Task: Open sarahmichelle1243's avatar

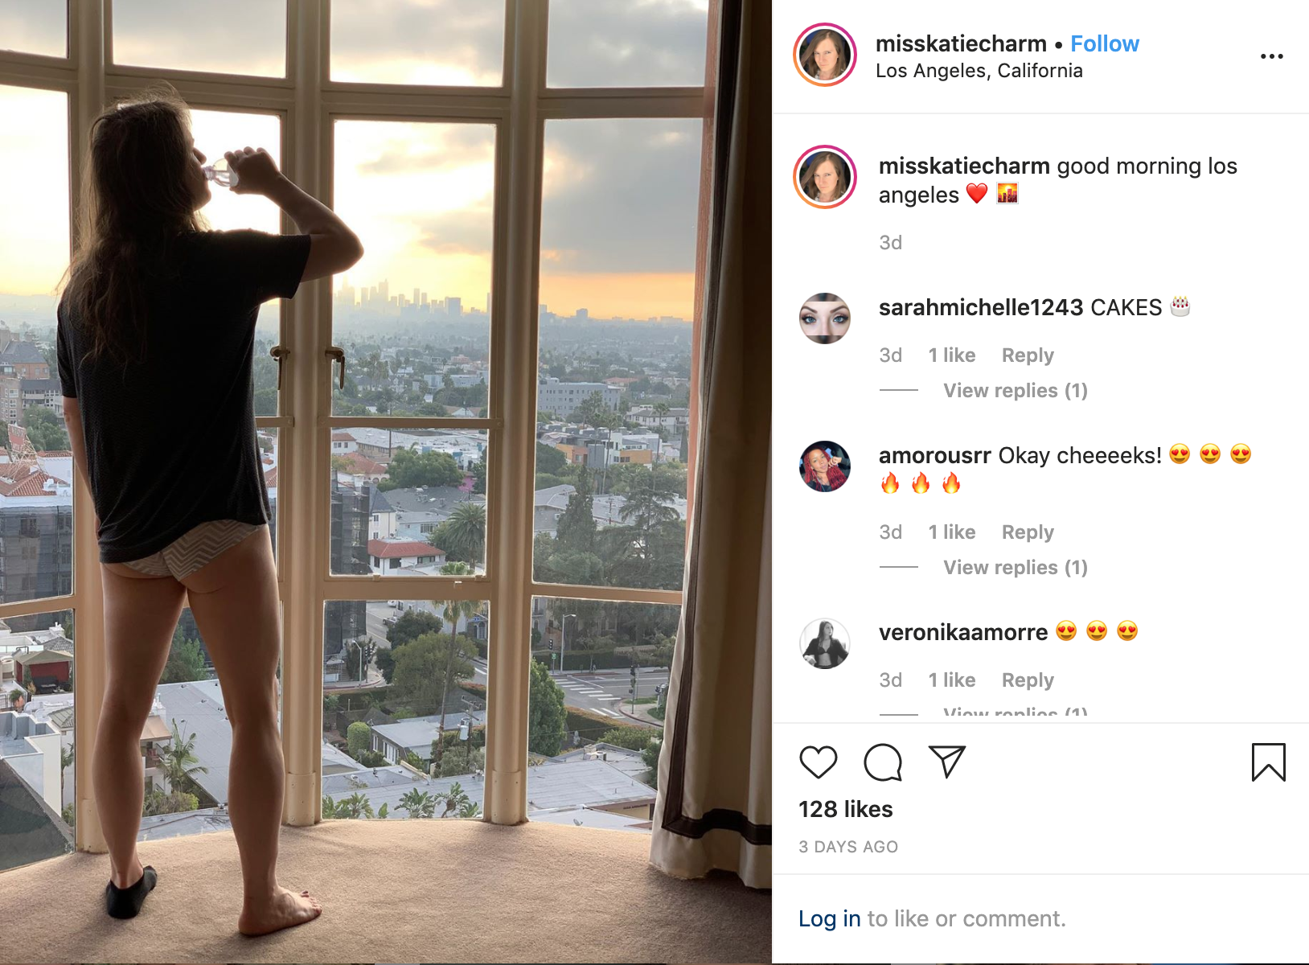Action: tap(825, 318)
